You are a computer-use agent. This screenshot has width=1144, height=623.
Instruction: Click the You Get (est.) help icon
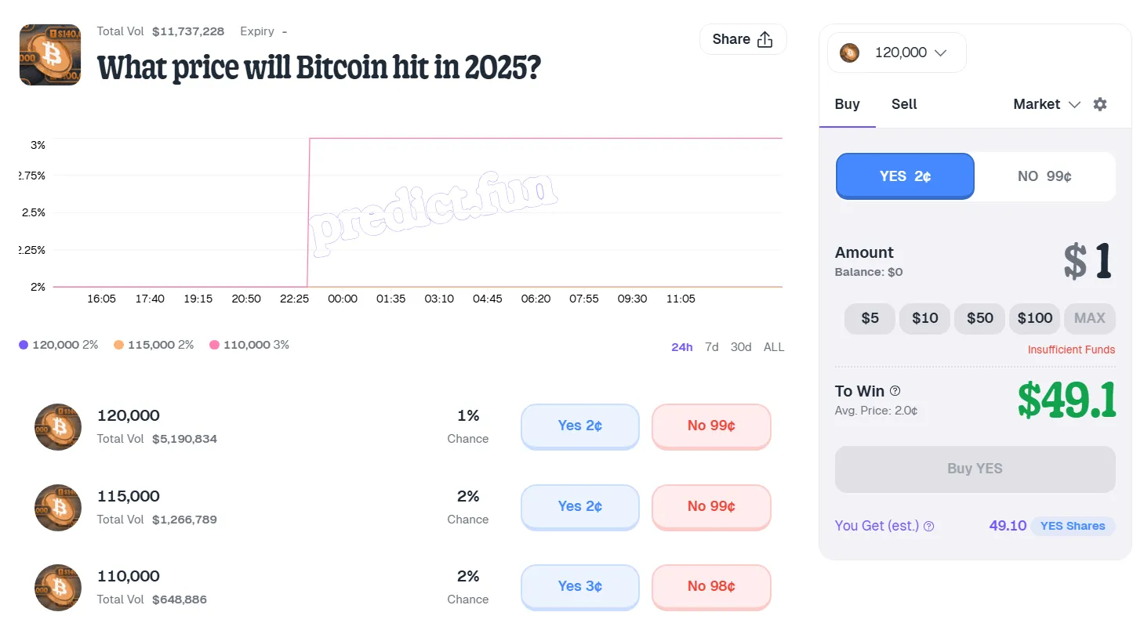(x=929, y=527)
